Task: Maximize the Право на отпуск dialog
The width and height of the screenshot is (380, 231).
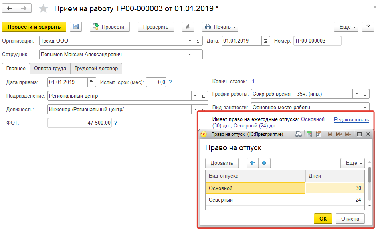Action: (x=359, y=134)
